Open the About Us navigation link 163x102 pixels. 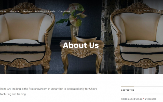pyautogui.click(x=15, y=11)
